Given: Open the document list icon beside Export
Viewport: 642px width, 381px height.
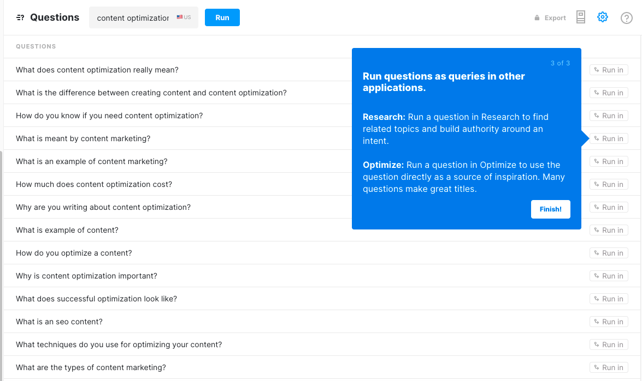Looking at the screenshot, I should (x=581, y=17).
